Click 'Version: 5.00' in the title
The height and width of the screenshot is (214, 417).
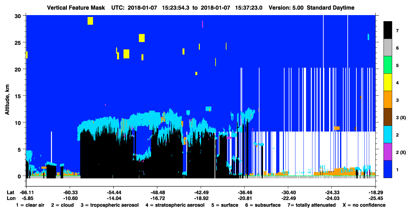[286, 8]
